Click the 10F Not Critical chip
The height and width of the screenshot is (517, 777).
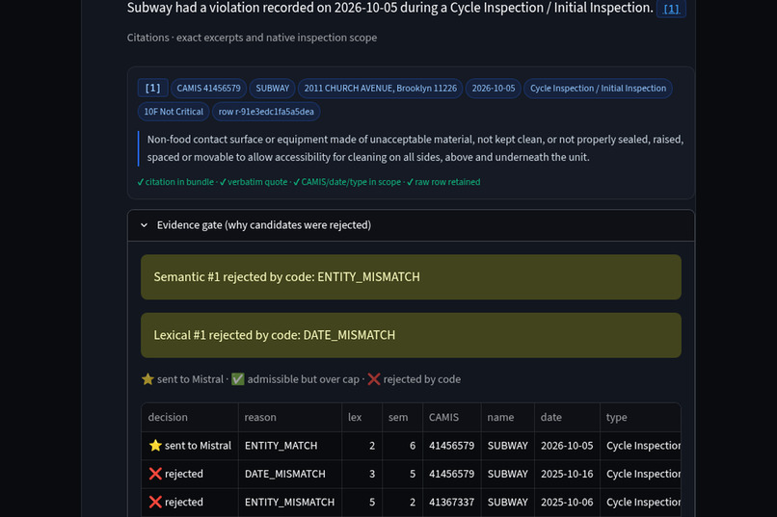click(x=174, y=112)
